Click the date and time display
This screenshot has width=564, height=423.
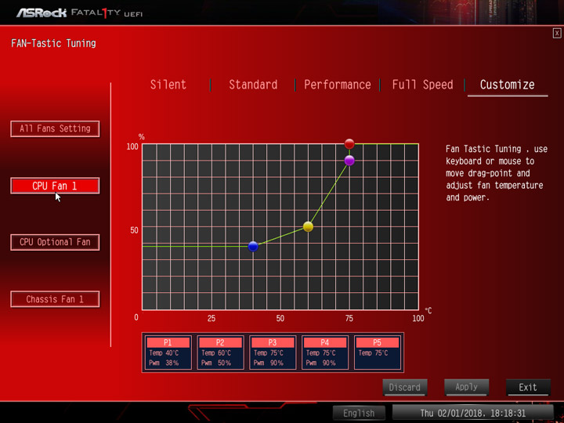click(x=472, y=413)
